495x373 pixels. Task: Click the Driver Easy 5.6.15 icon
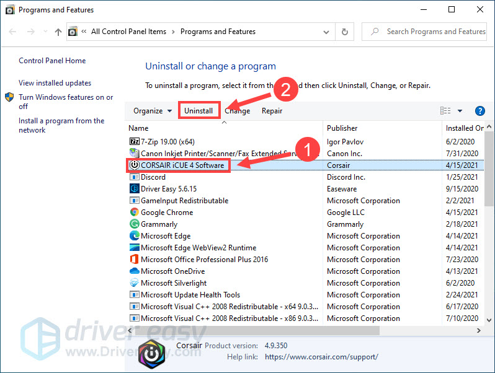(x=135, y=188)
